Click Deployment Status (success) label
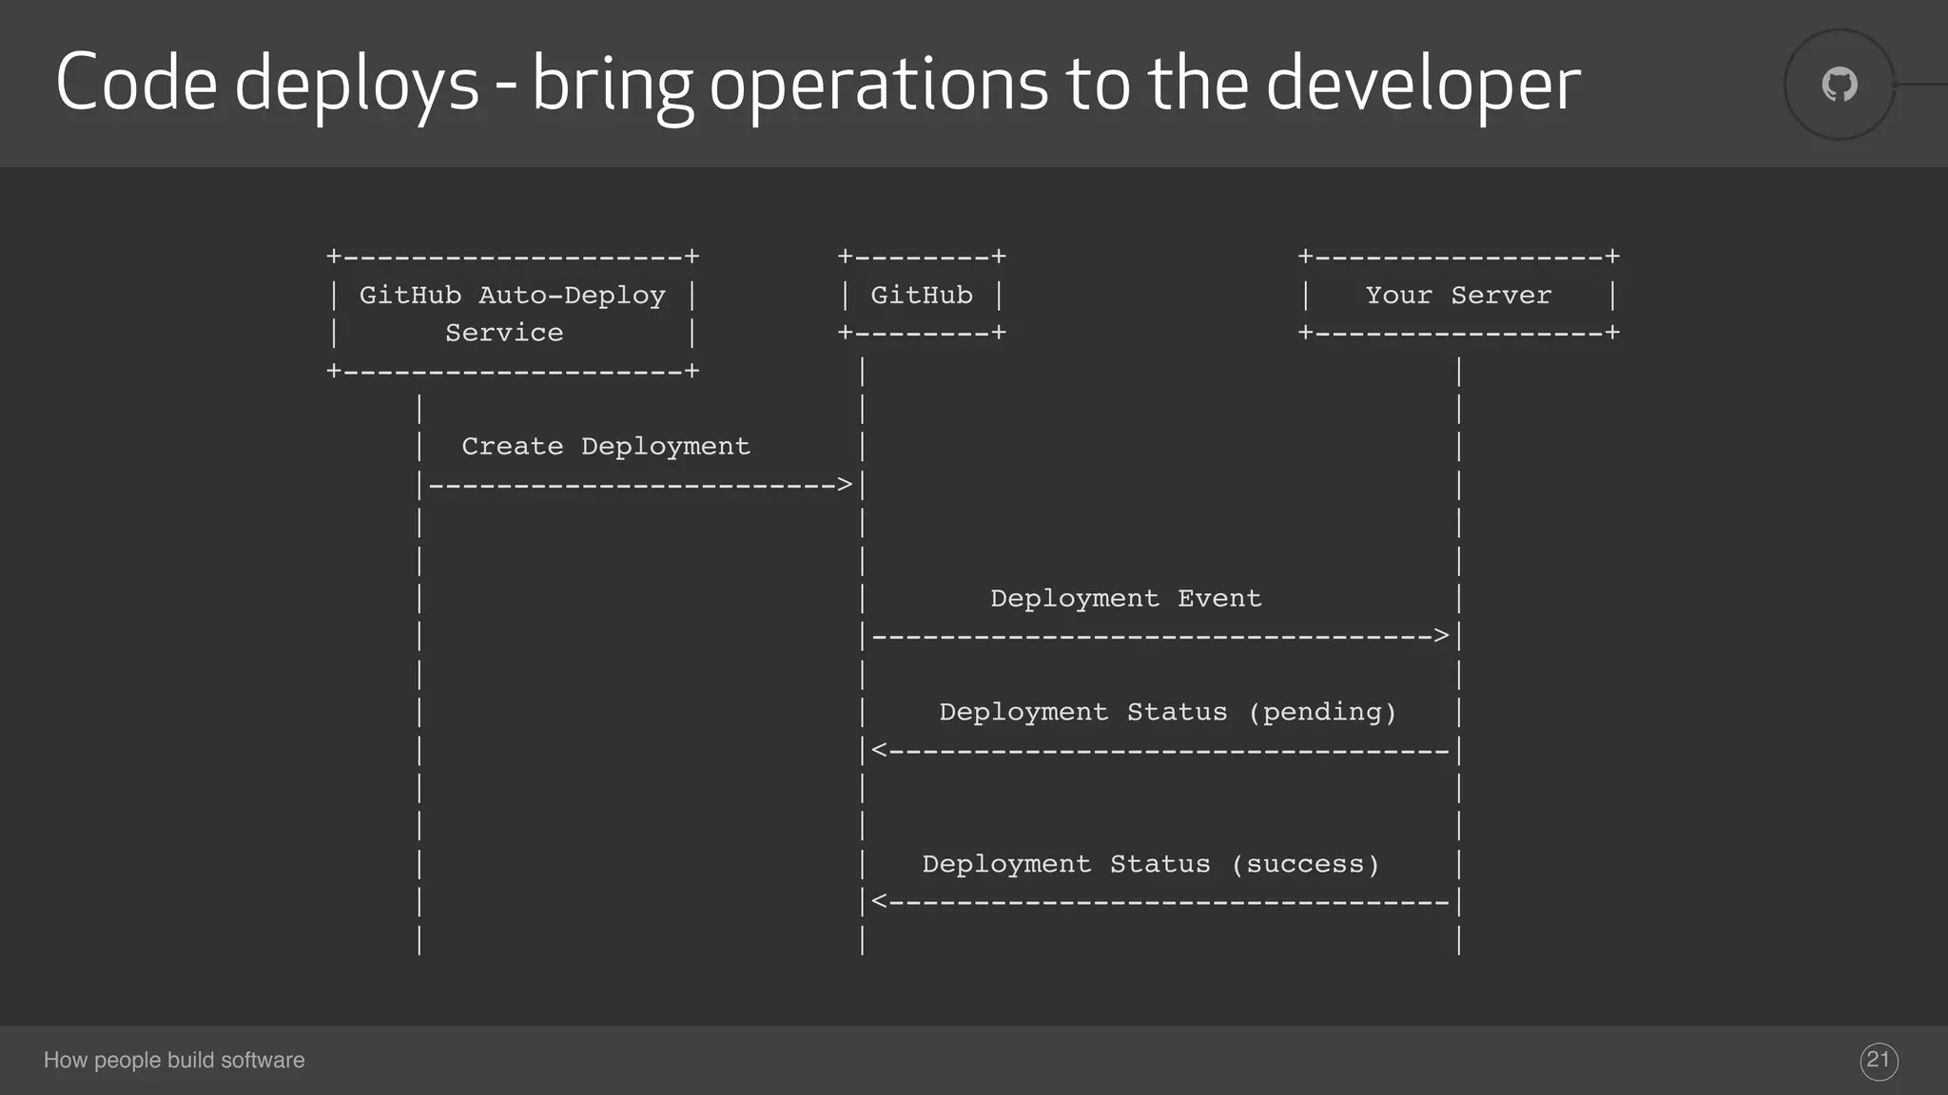The height and width of the screenshot is (1095, 1948). (1150, 865)
